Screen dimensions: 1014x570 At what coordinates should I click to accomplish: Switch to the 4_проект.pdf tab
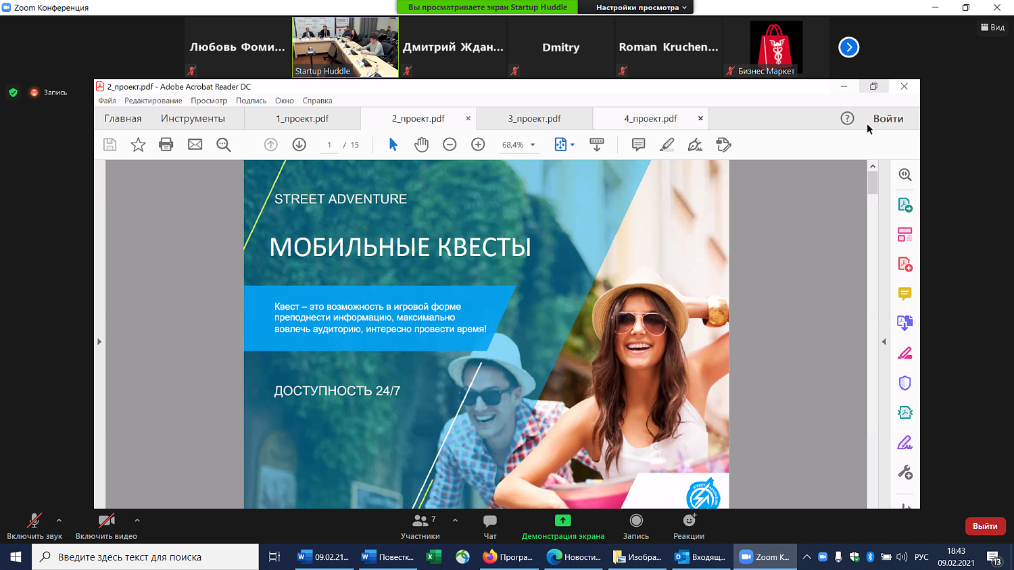(650, 118)
